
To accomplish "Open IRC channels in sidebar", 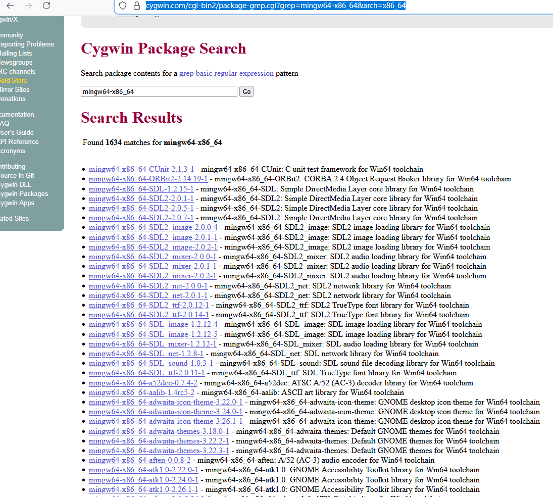I will [x=18, y=71].
